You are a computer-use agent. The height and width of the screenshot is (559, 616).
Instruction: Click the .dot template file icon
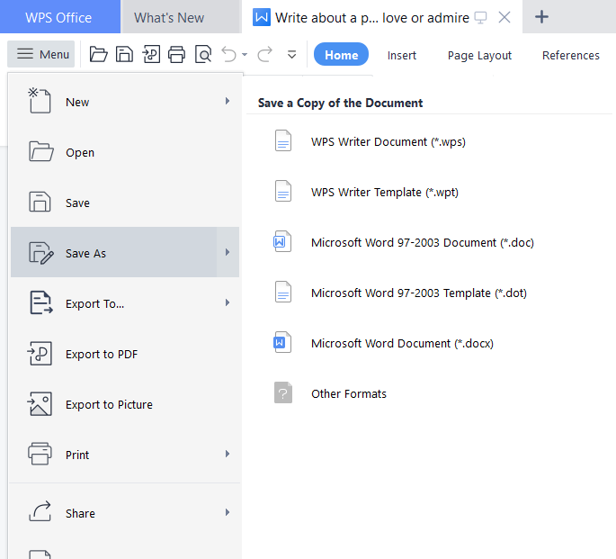(283, 292)
